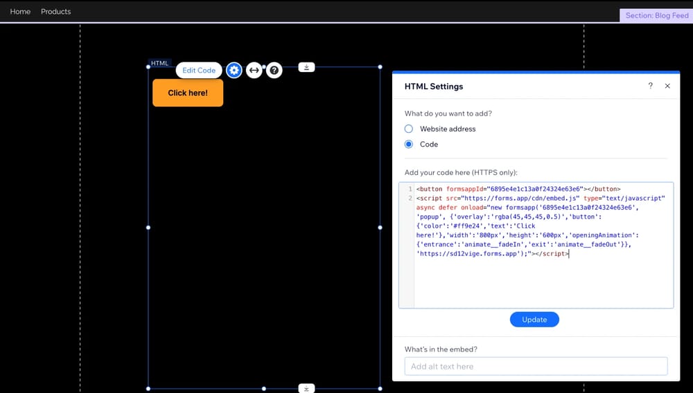Click the 'https://forms.app/cdn/embed.js' source text
The height and width of the screenshot is (393, 693).
(x=520, y=198)
